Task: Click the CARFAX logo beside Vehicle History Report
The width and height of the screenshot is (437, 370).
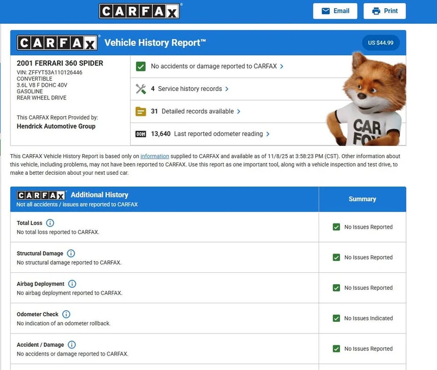Action: click(57, 43)
